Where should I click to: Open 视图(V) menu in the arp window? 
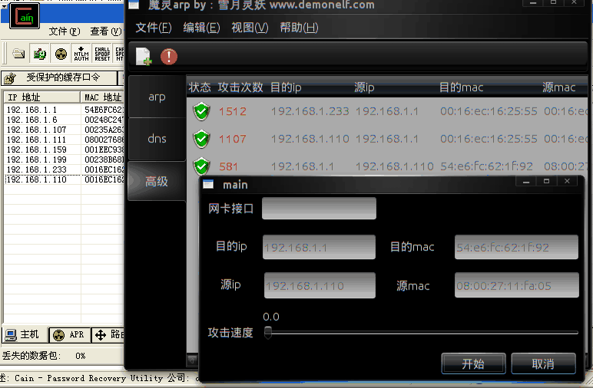(250, 28)
